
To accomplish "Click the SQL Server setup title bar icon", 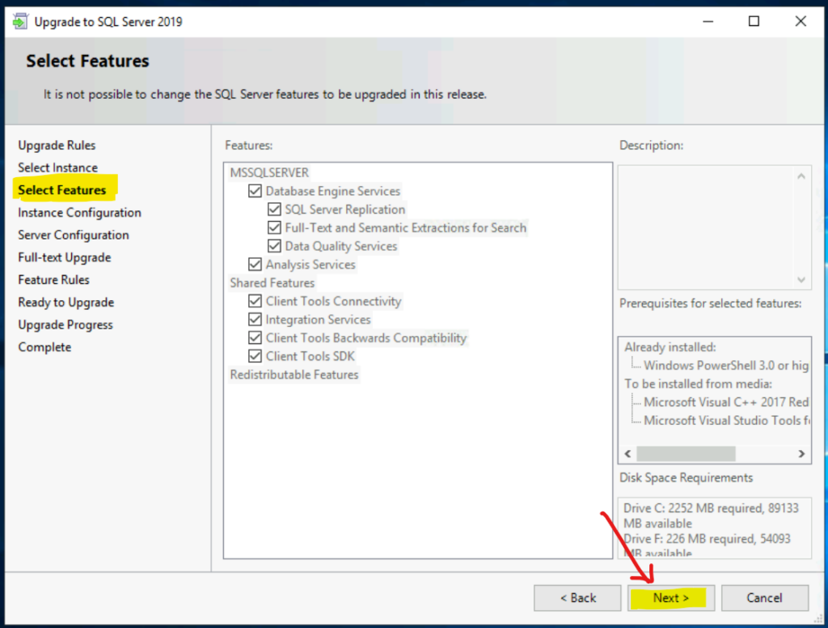I will 20,22.
